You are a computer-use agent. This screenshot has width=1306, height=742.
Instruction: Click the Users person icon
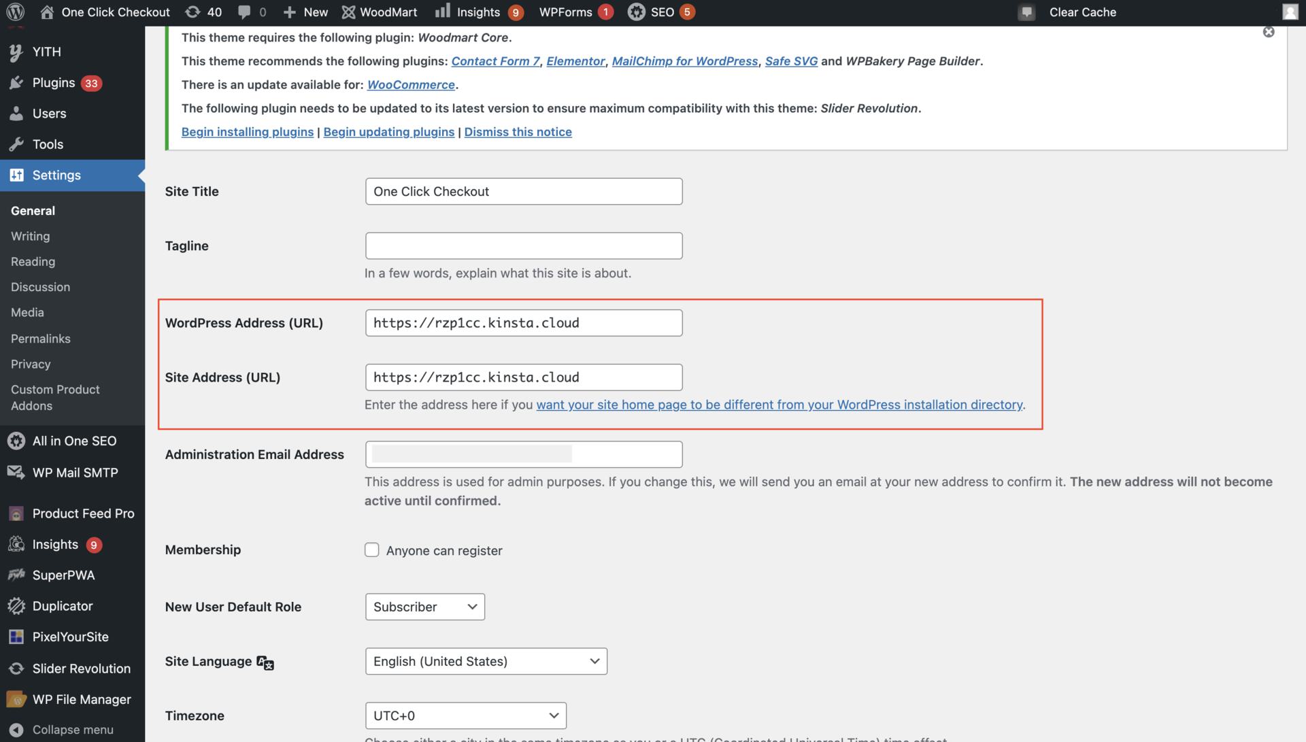point(16,114)
